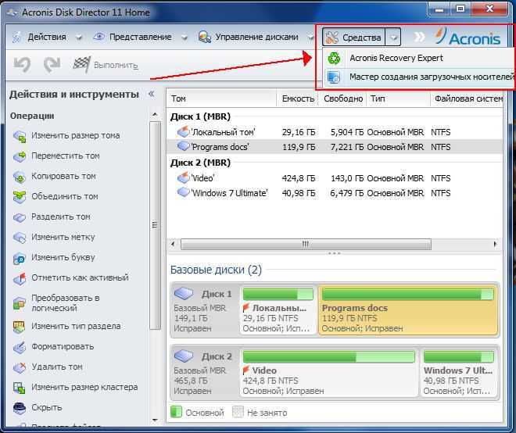The width and height of the screenshot is (516, 433).
Task: Open the Управление дисками dropdown arrow
Action: pyautogui.click(x=310, y=38)
